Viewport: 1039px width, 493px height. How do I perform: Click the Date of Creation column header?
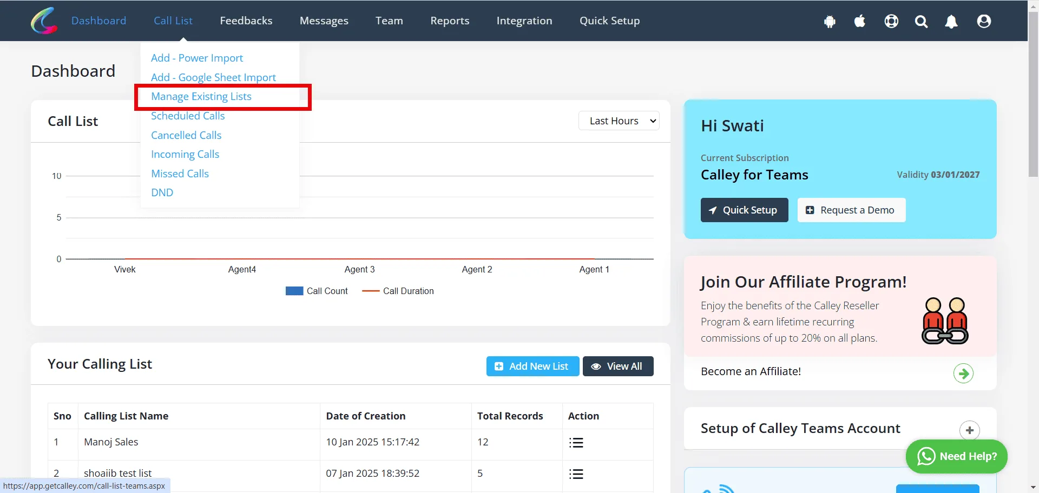(366, 416)
